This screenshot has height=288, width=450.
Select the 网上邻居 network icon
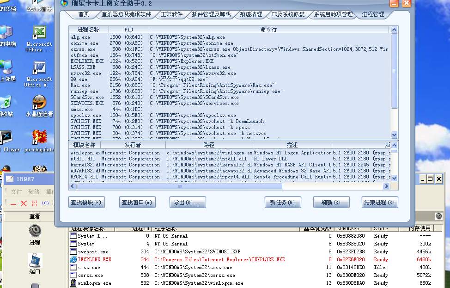6,71
